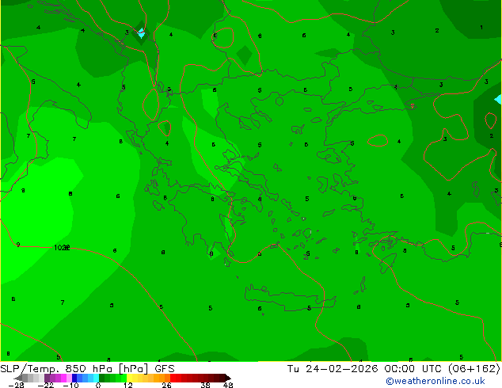Image resolution: width=502 pixels, height=388 pixels.
Task: Click the -10 legend scale label
Action: 70,385
